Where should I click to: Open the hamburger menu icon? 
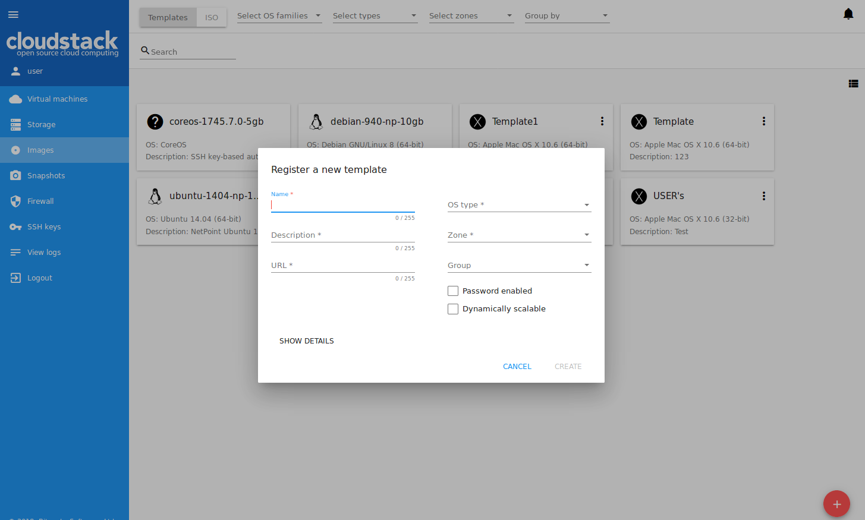[13, 14]
